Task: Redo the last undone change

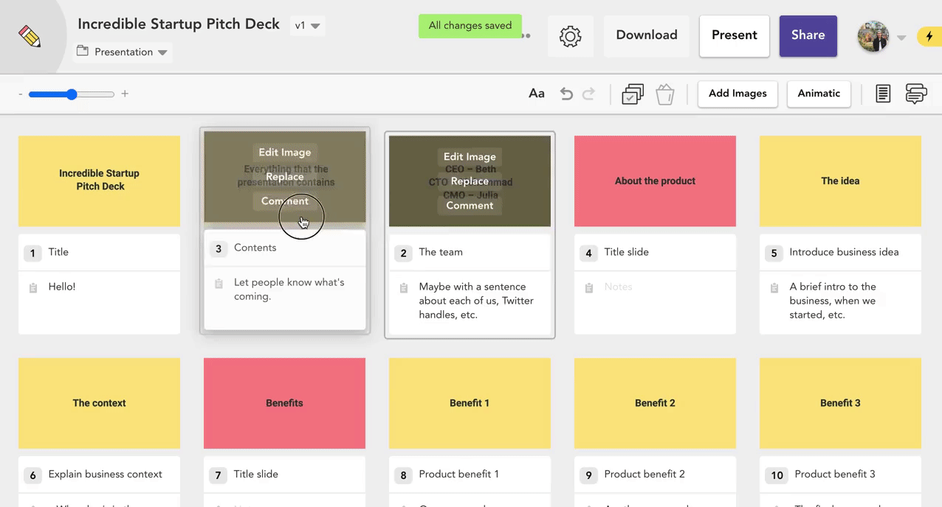Action: [588, 94]
